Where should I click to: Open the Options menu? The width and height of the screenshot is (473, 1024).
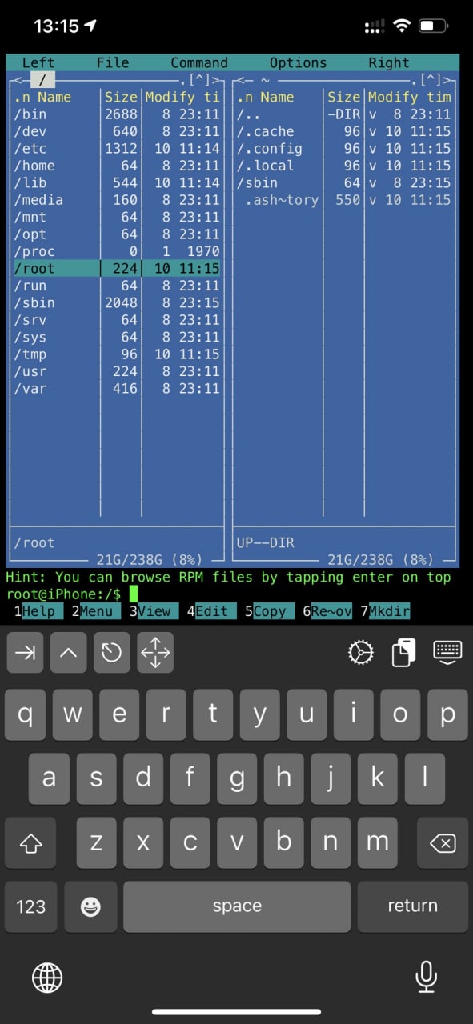(298, 62)
